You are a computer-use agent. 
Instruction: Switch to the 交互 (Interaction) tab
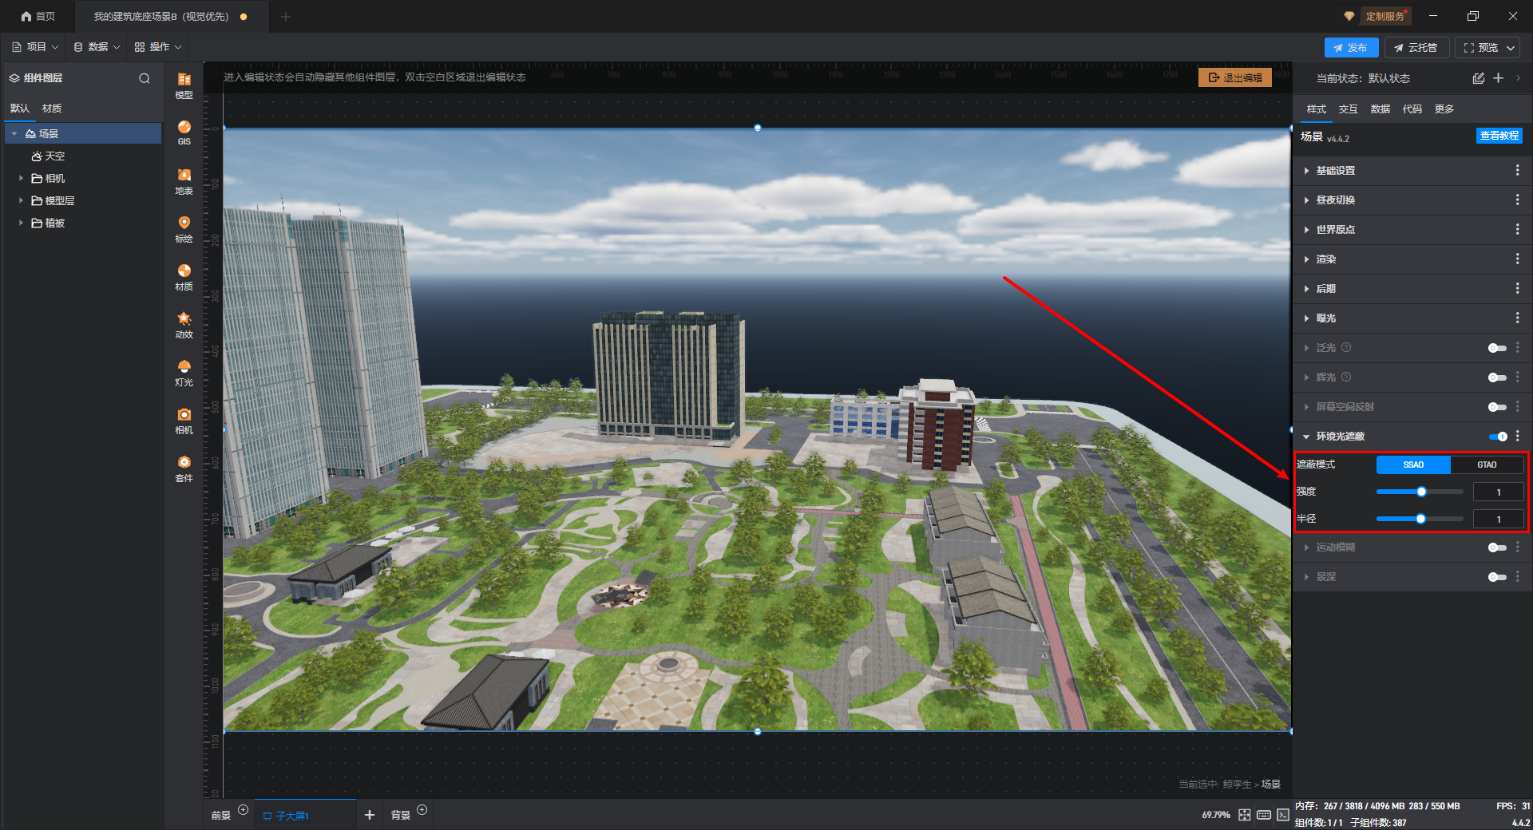pos(1348,109)
